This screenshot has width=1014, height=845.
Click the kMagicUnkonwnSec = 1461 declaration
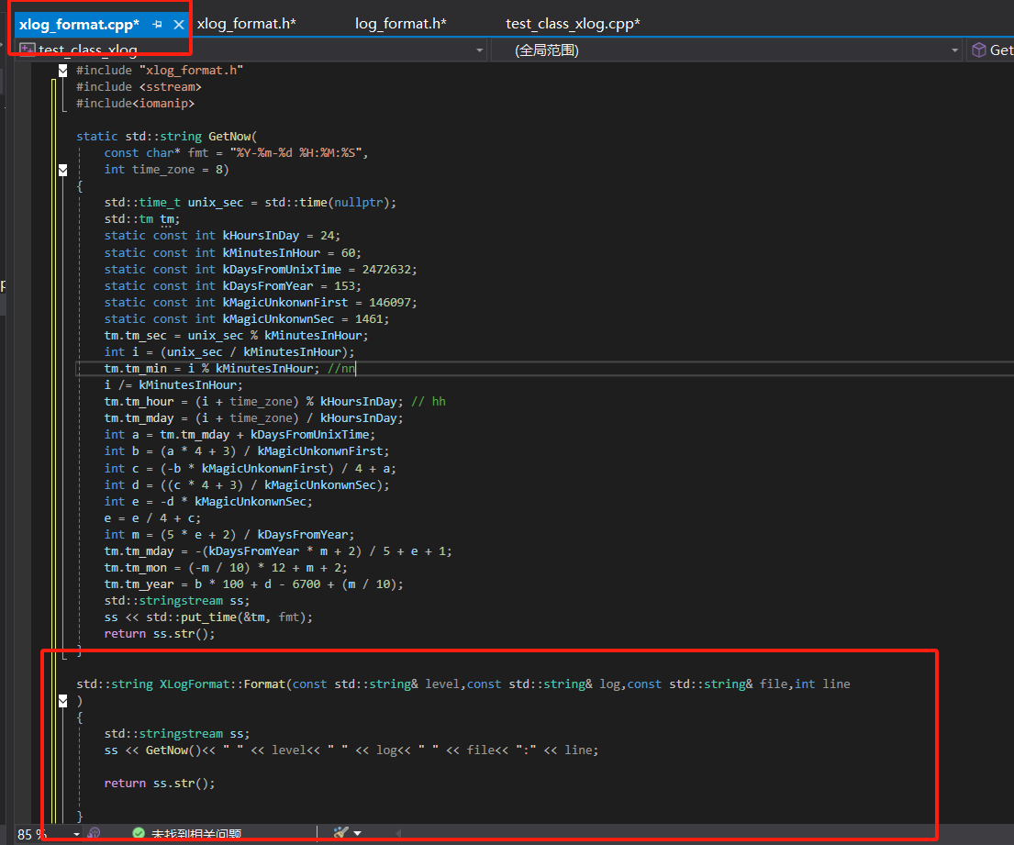click(246, 319)
